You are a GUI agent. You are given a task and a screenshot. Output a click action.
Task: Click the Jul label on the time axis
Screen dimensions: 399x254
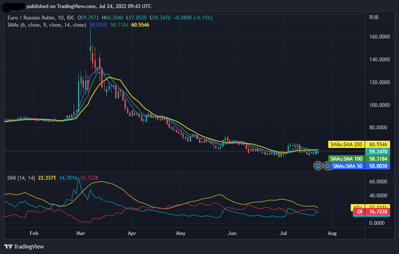[283, 233]
